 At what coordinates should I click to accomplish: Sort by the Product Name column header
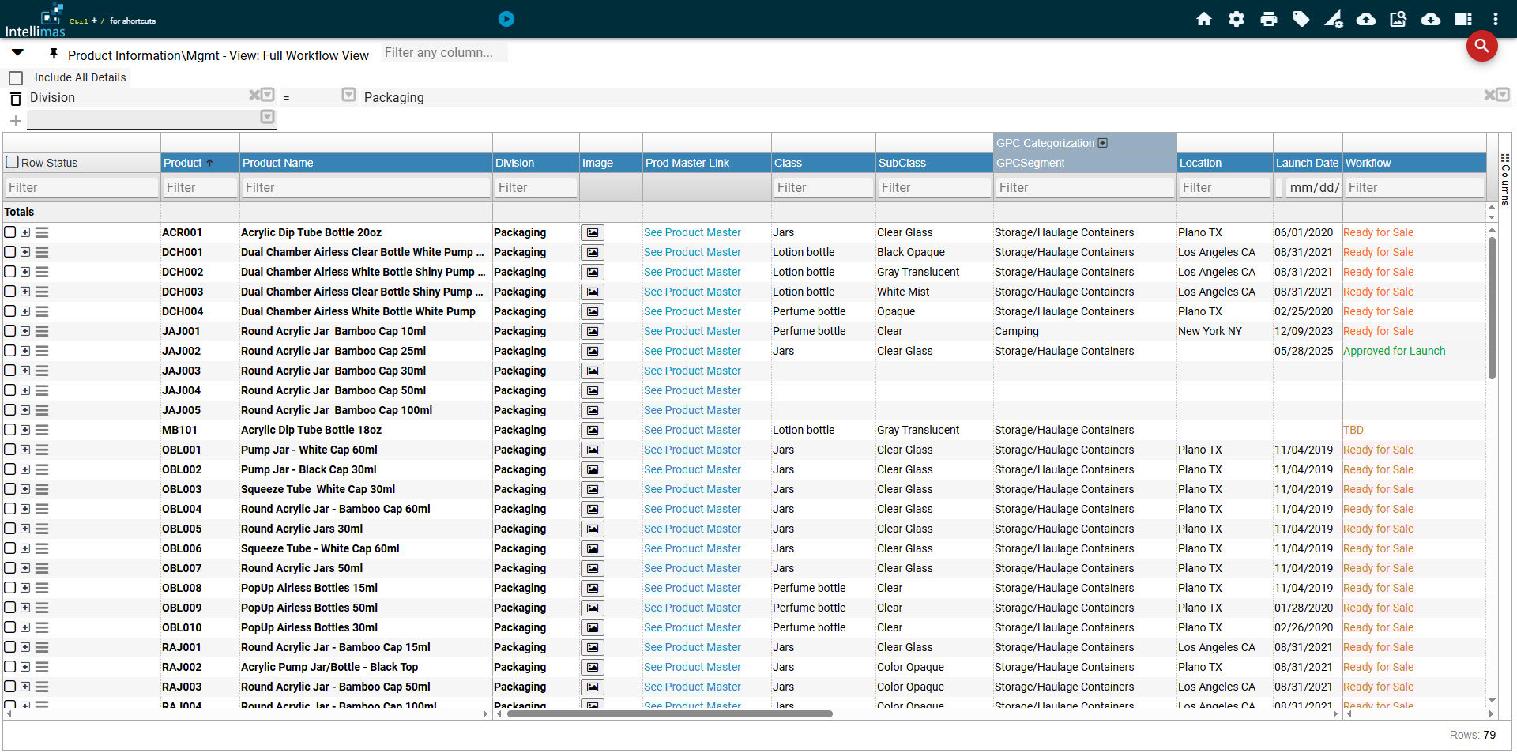(x=278, y=163)
